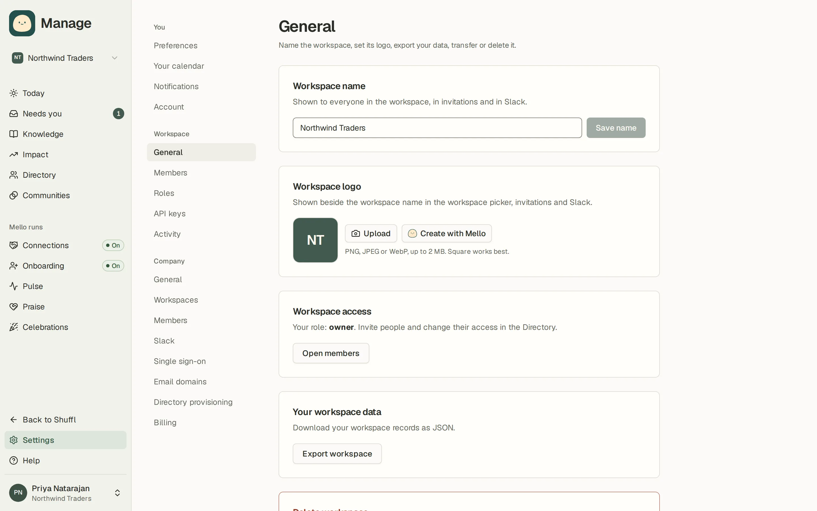
Task: Toggle the Connections On status pill
Action: click(x=113, y=245)
